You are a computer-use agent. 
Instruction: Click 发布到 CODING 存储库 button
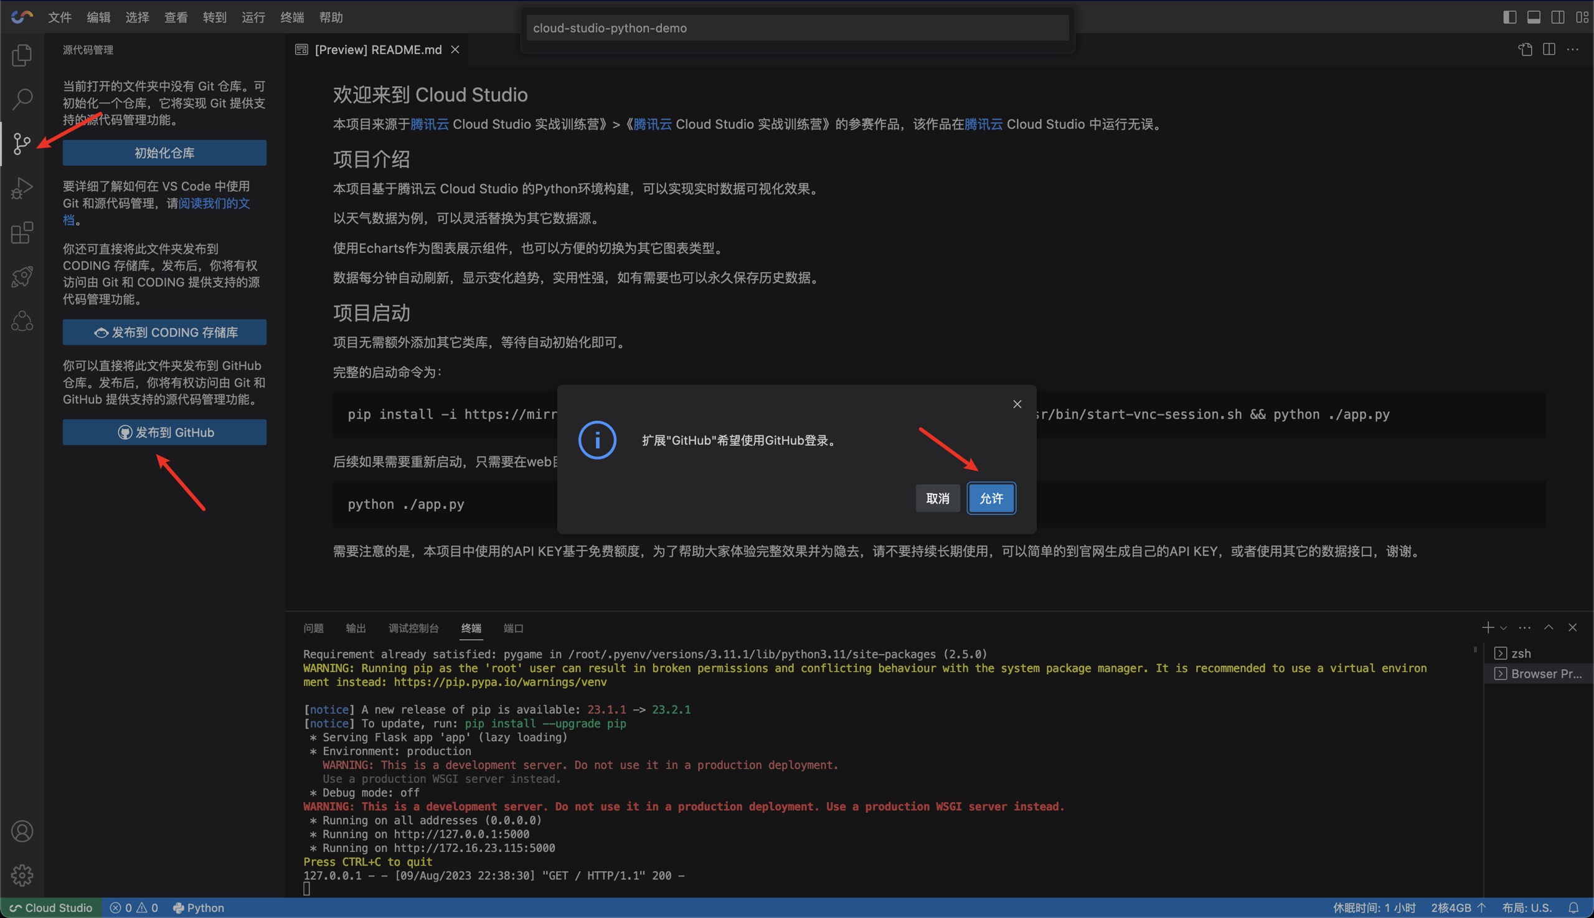pyautogui.click(x=164, y=333)
